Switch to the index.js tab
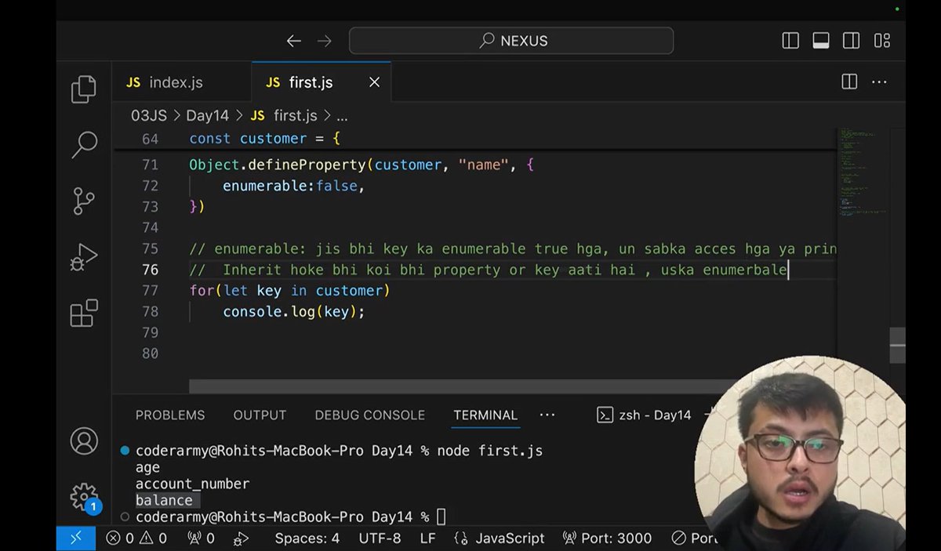Viewport: 941px width, 551px height. (x=166, y=82)
